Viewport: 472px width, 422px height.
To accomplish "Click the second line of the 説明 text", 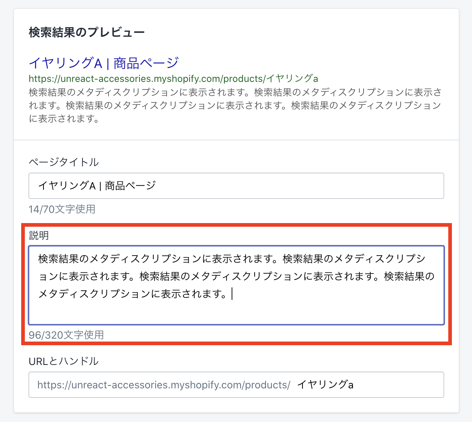I will point(236,276).
